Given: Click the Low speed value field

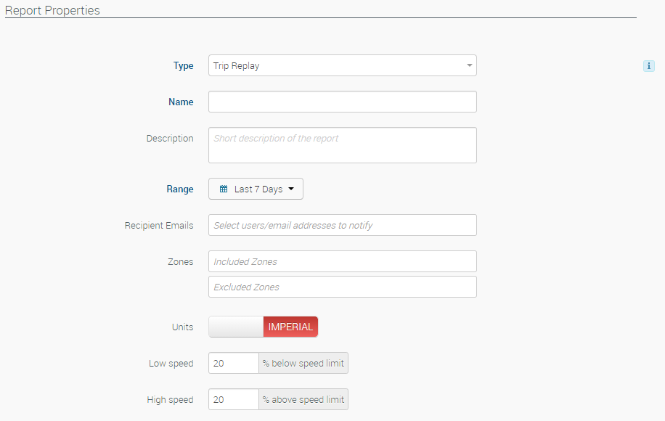Looking at the screenshot, I should [x=233, y=363].
